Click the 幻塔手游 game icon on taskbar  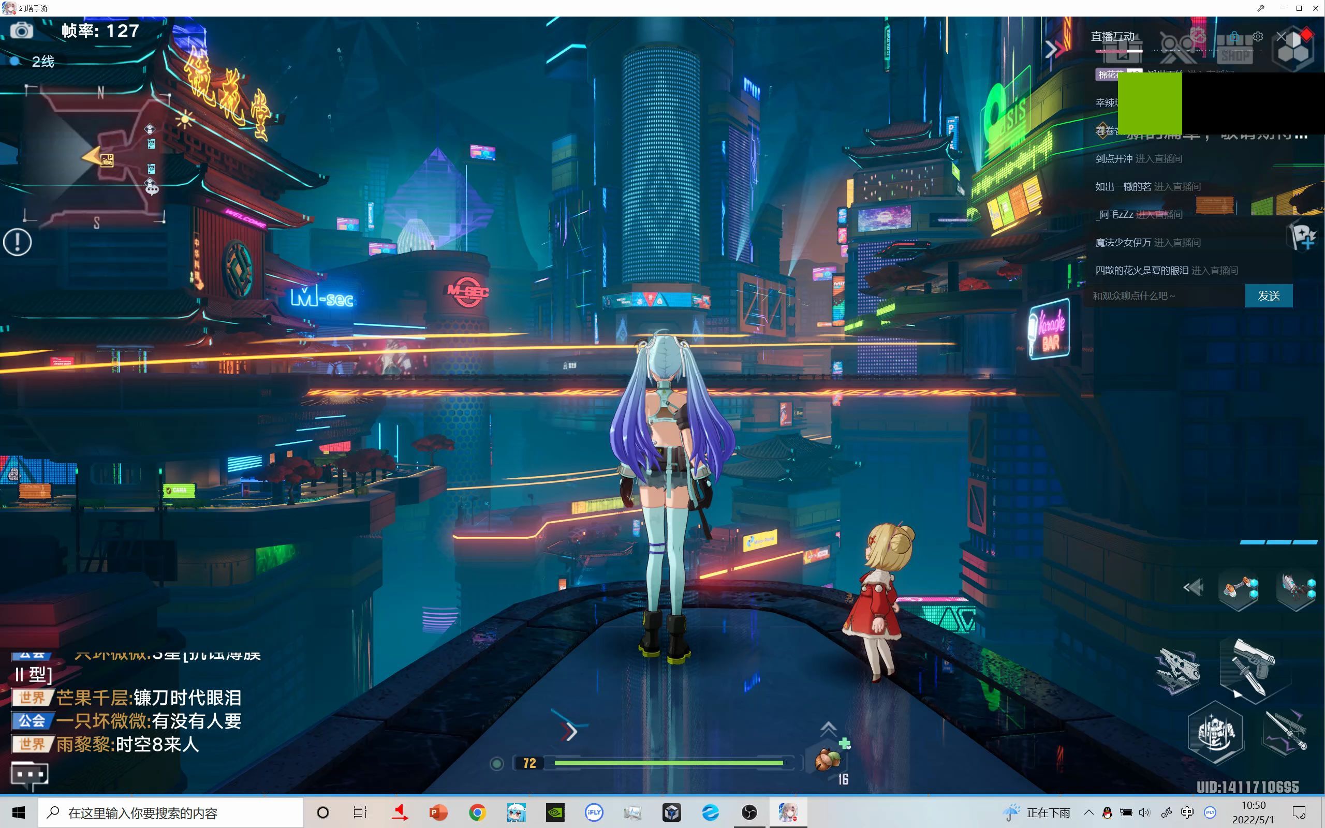788,812
